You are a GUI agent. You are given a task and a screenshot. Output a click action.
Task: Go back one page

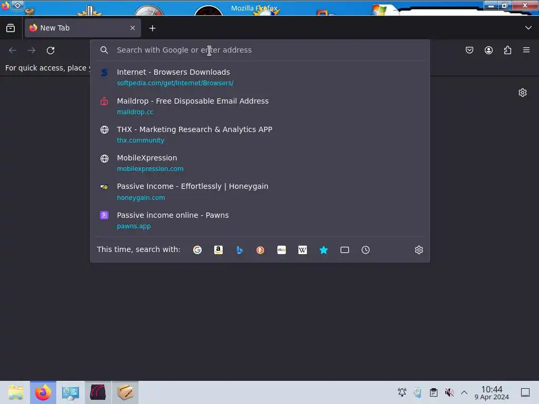pyautogui.click(x=13, y=50)
